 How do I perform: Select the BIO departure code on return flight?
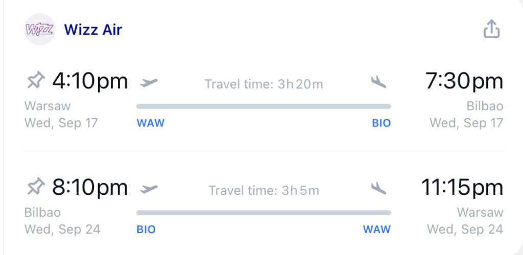pos(146,229)
